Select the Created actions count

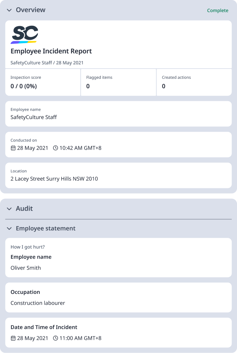163,86
